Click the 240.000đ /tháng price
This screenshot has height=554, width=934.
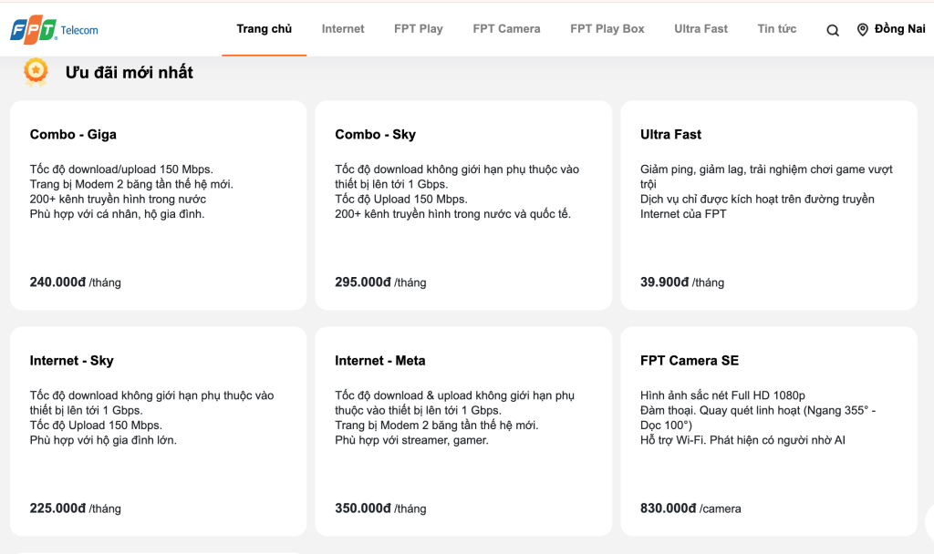click(75, 282)
